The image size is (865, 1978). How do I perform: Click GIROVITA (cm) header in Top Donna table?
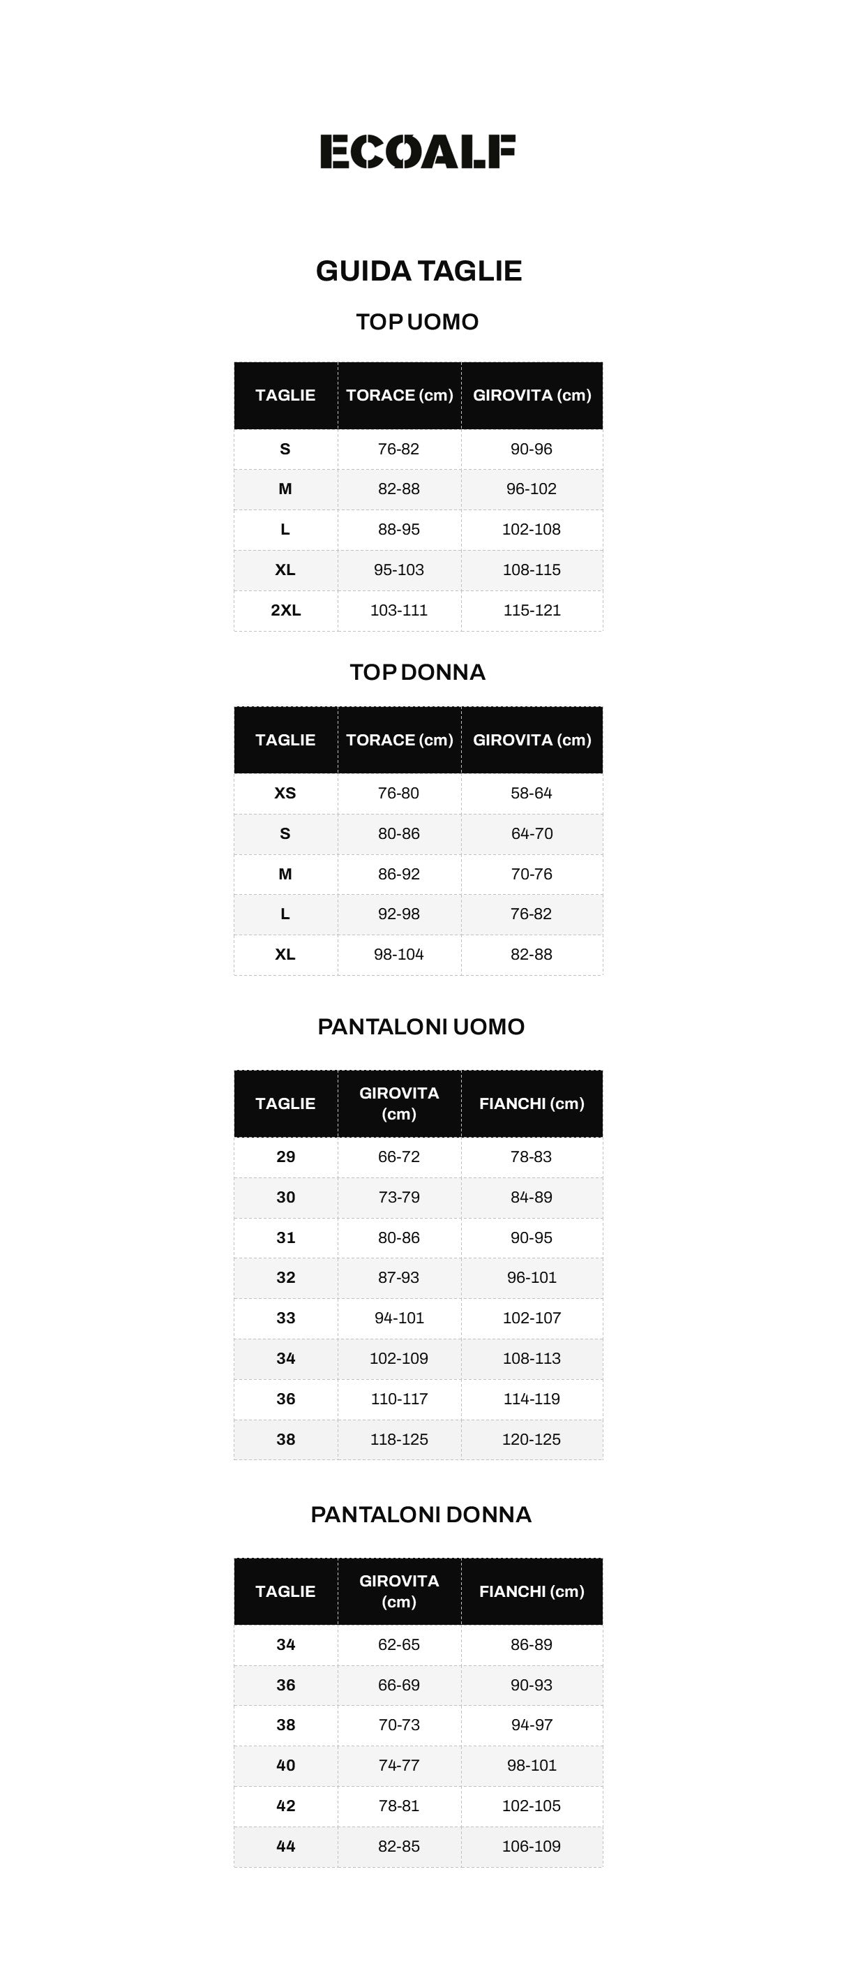[x=531, y=741]
